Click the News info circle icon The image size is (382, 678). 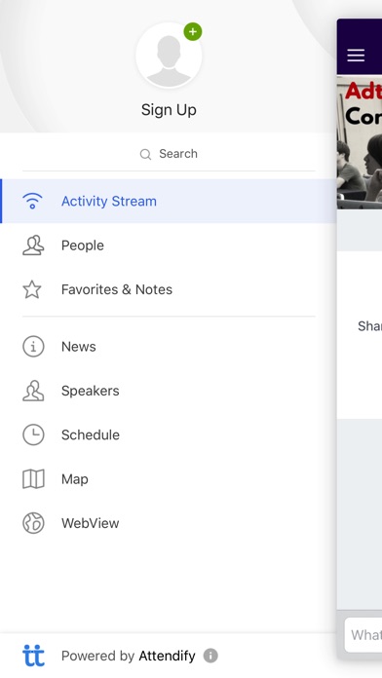coord(33,347)
